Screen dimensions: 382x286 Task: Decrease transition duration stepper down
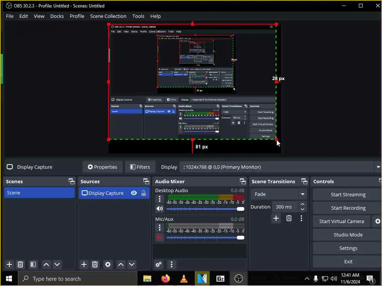click(302, 209)
